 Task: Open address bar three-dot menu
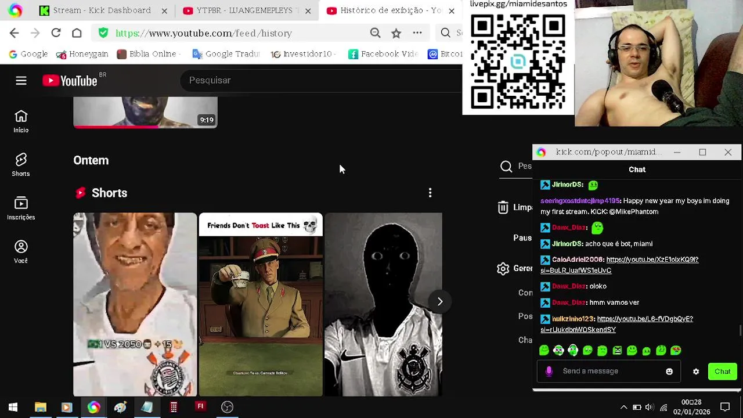point(417,33)
